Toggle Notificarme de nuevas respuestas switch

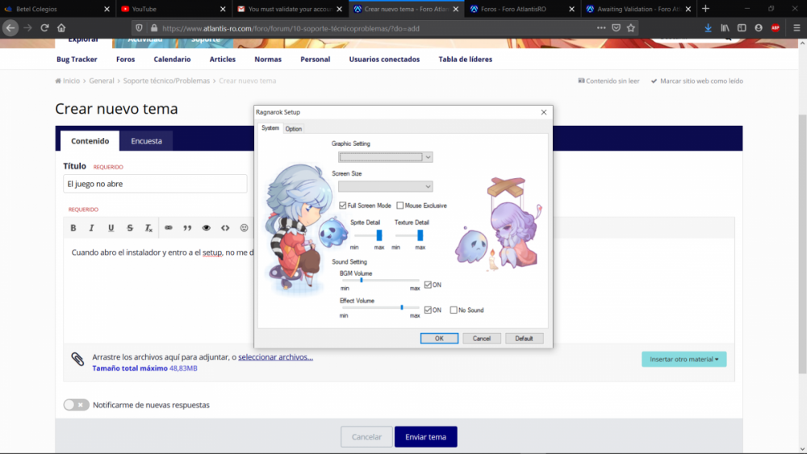click(77, 405)
